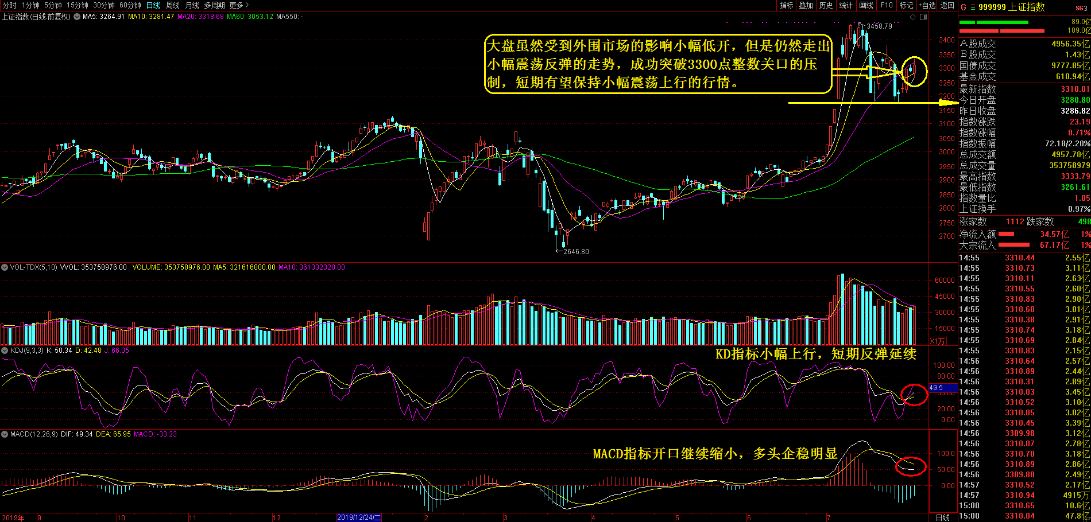Click the MA20: 3318.68 label
The width and height of the screenshot is (1091, 522).
tap(200, 17)
